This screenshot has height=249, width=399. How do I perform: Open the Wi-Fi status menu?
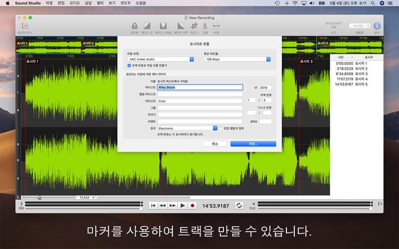click(295, 3)
